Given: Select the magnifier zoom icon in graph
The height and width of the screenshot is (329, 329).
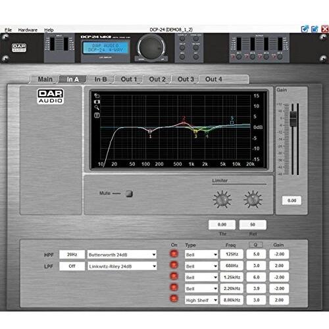Looking at the screenshot, I should 97,107.
